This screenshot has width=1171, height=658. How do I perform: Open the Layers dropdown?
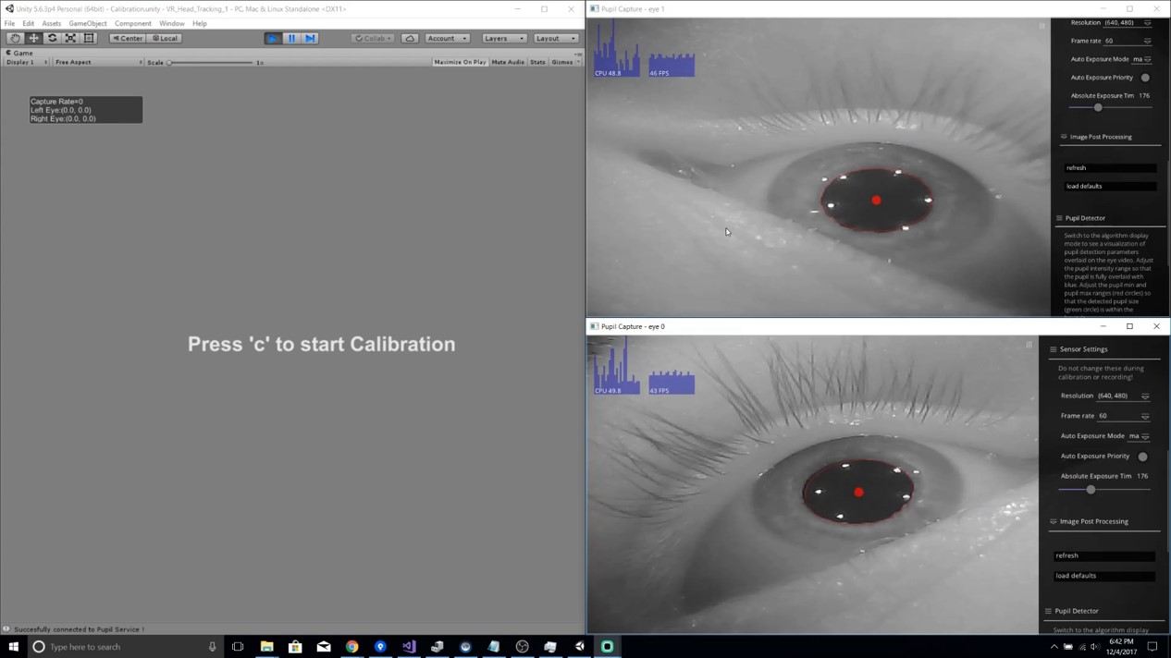[x=504, y=38]
